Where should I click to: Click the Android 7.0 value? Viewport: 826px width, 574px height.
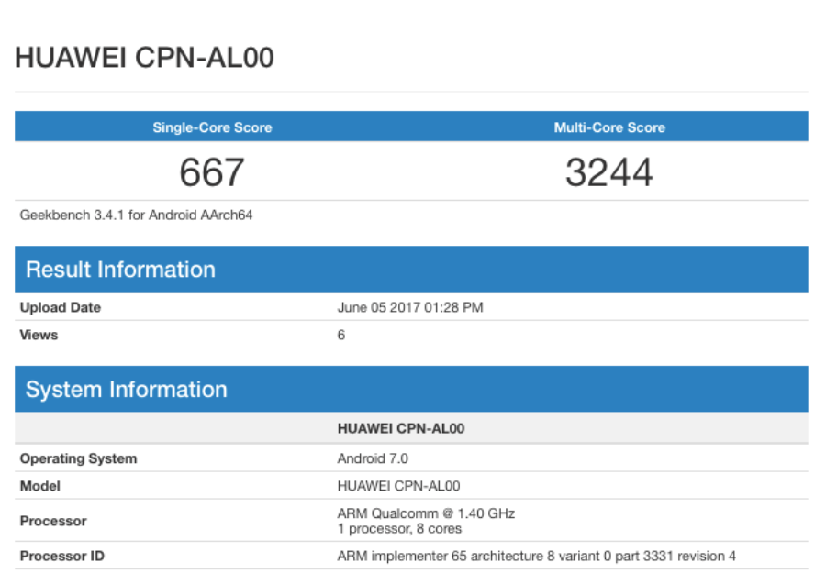point(373,458)
